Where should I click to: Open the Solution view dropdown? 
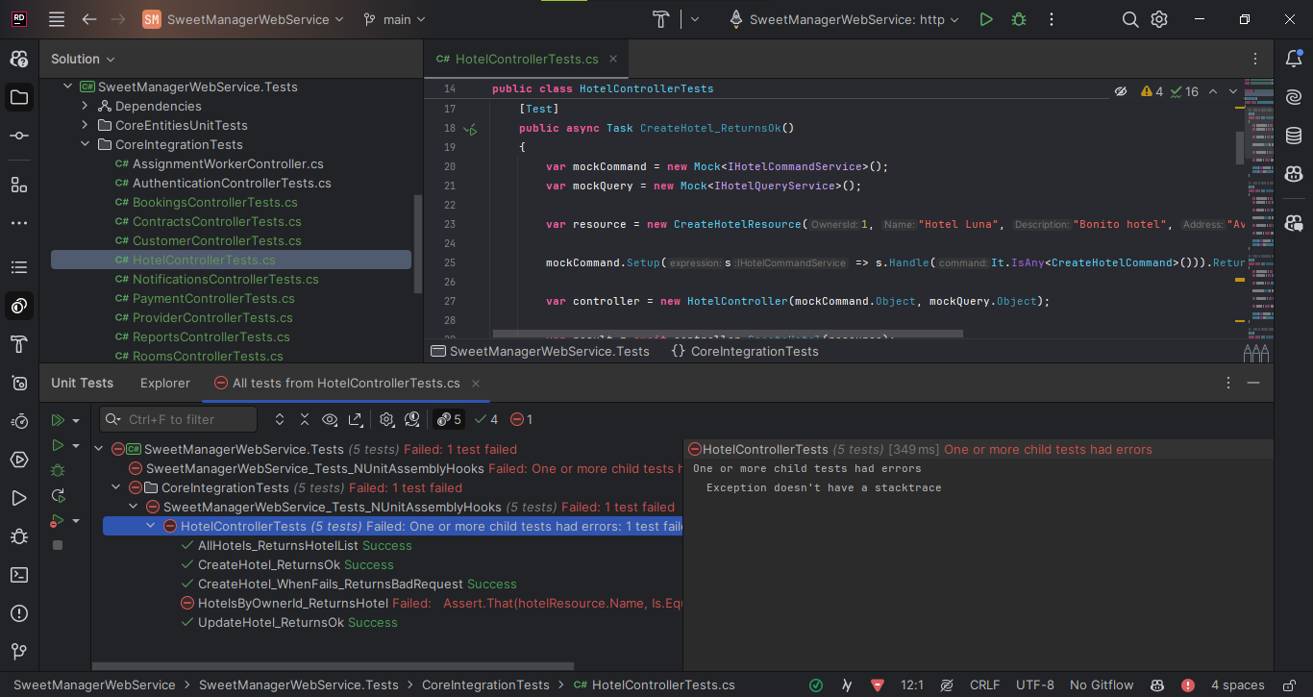[83, 59]
